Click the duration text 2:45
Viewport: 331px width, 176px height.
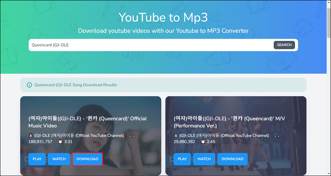click(211, 142)
